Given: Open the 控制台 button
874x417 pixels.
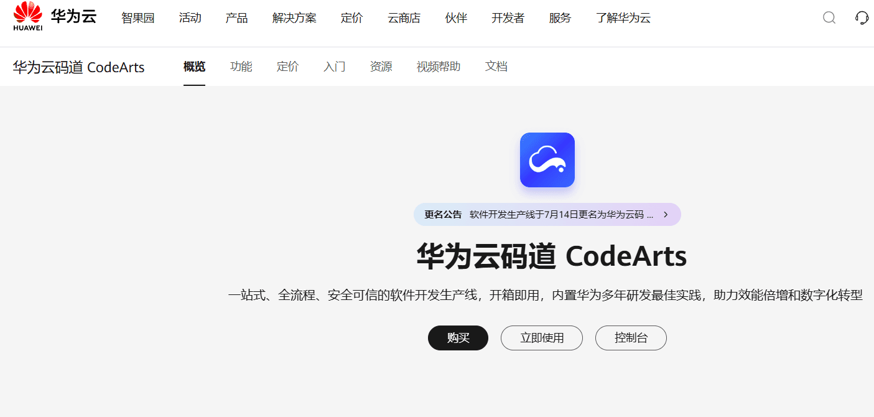Looking at the screenshot, I should pos(631,338).
